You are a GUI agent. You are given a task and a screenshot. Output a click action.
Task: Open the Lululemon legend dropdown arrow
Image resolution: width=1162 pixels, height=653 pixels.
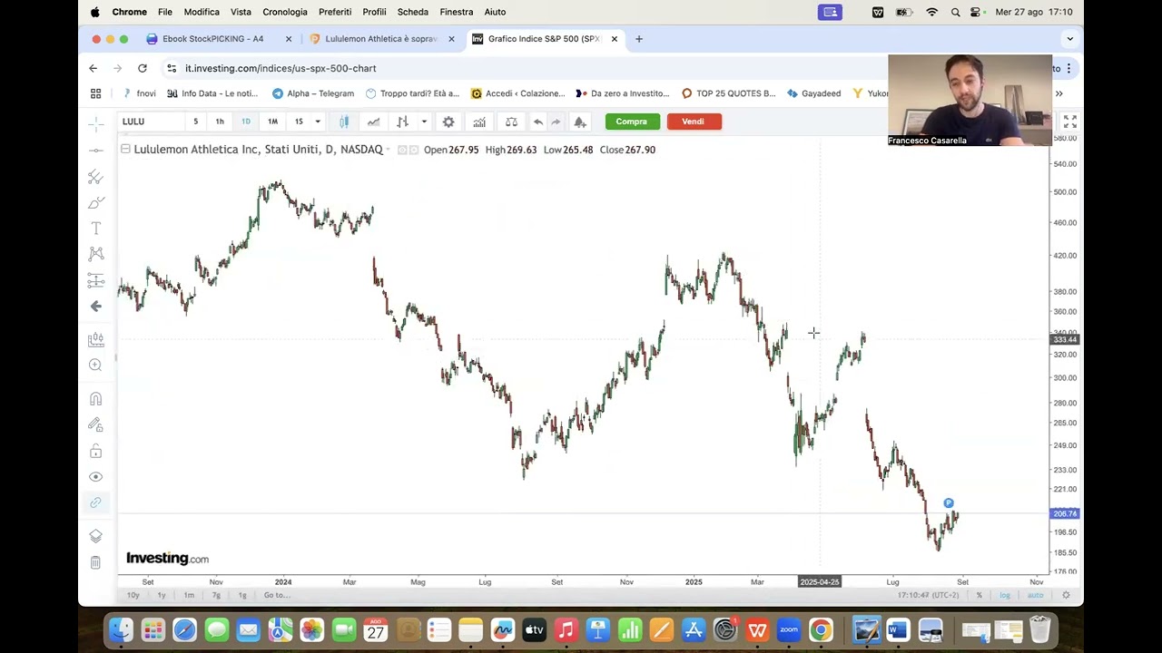(x=389, y=150)
